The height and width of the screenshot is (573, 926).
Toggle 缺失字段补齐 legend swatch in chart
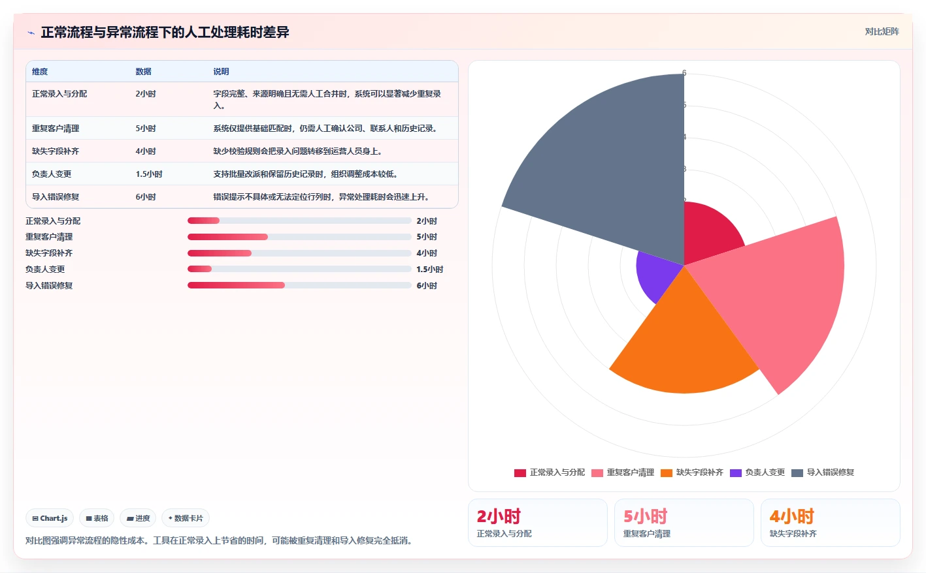(x=667, y=472)
